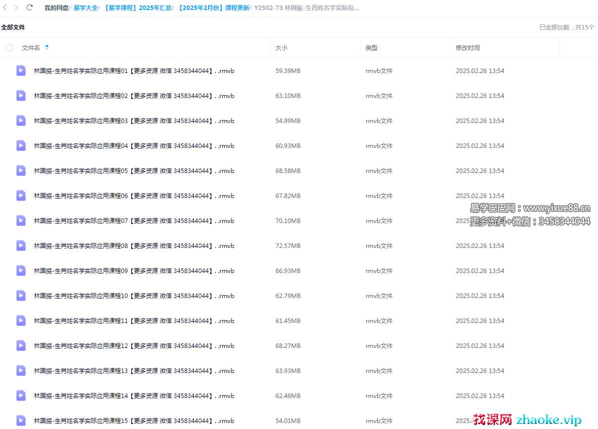Toggle the select-all files checkbox

coord(9,47)
